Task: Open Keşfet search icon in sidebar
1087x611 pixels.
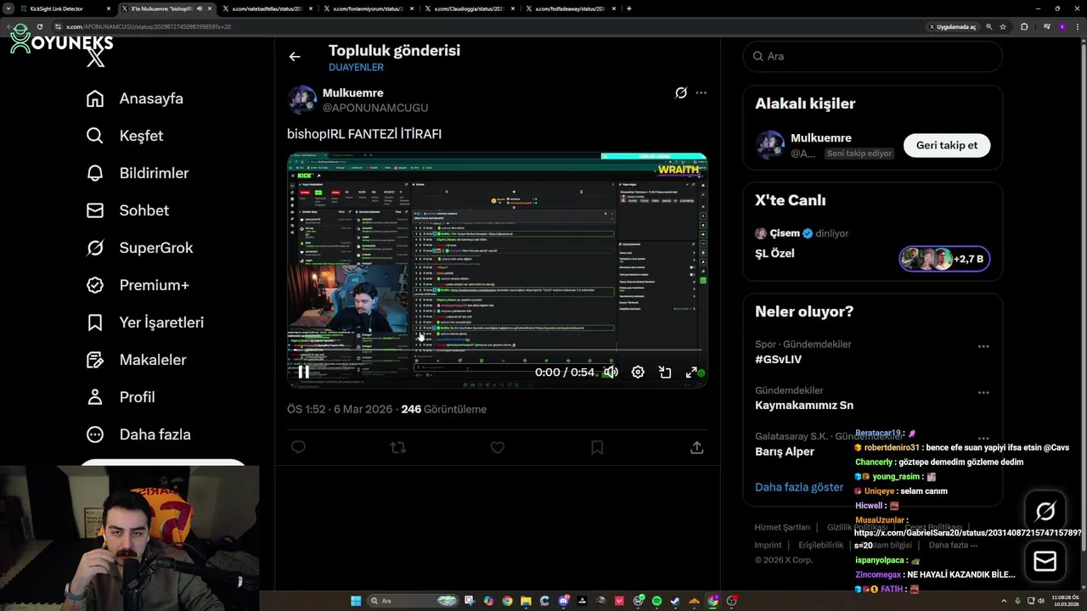Action: coord(95,136)
